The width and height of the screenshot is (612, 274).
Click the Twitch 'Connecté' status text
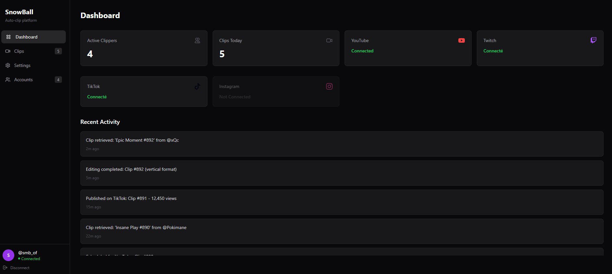(493, 51)
